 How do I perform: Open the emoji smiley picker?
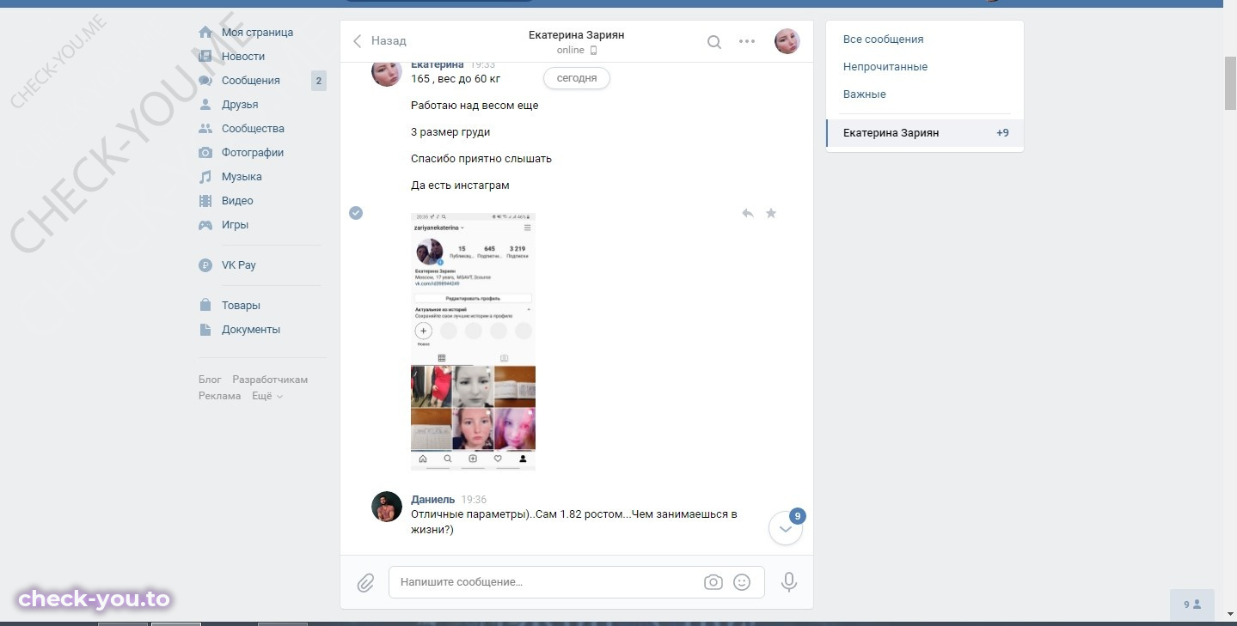point(742,582)
